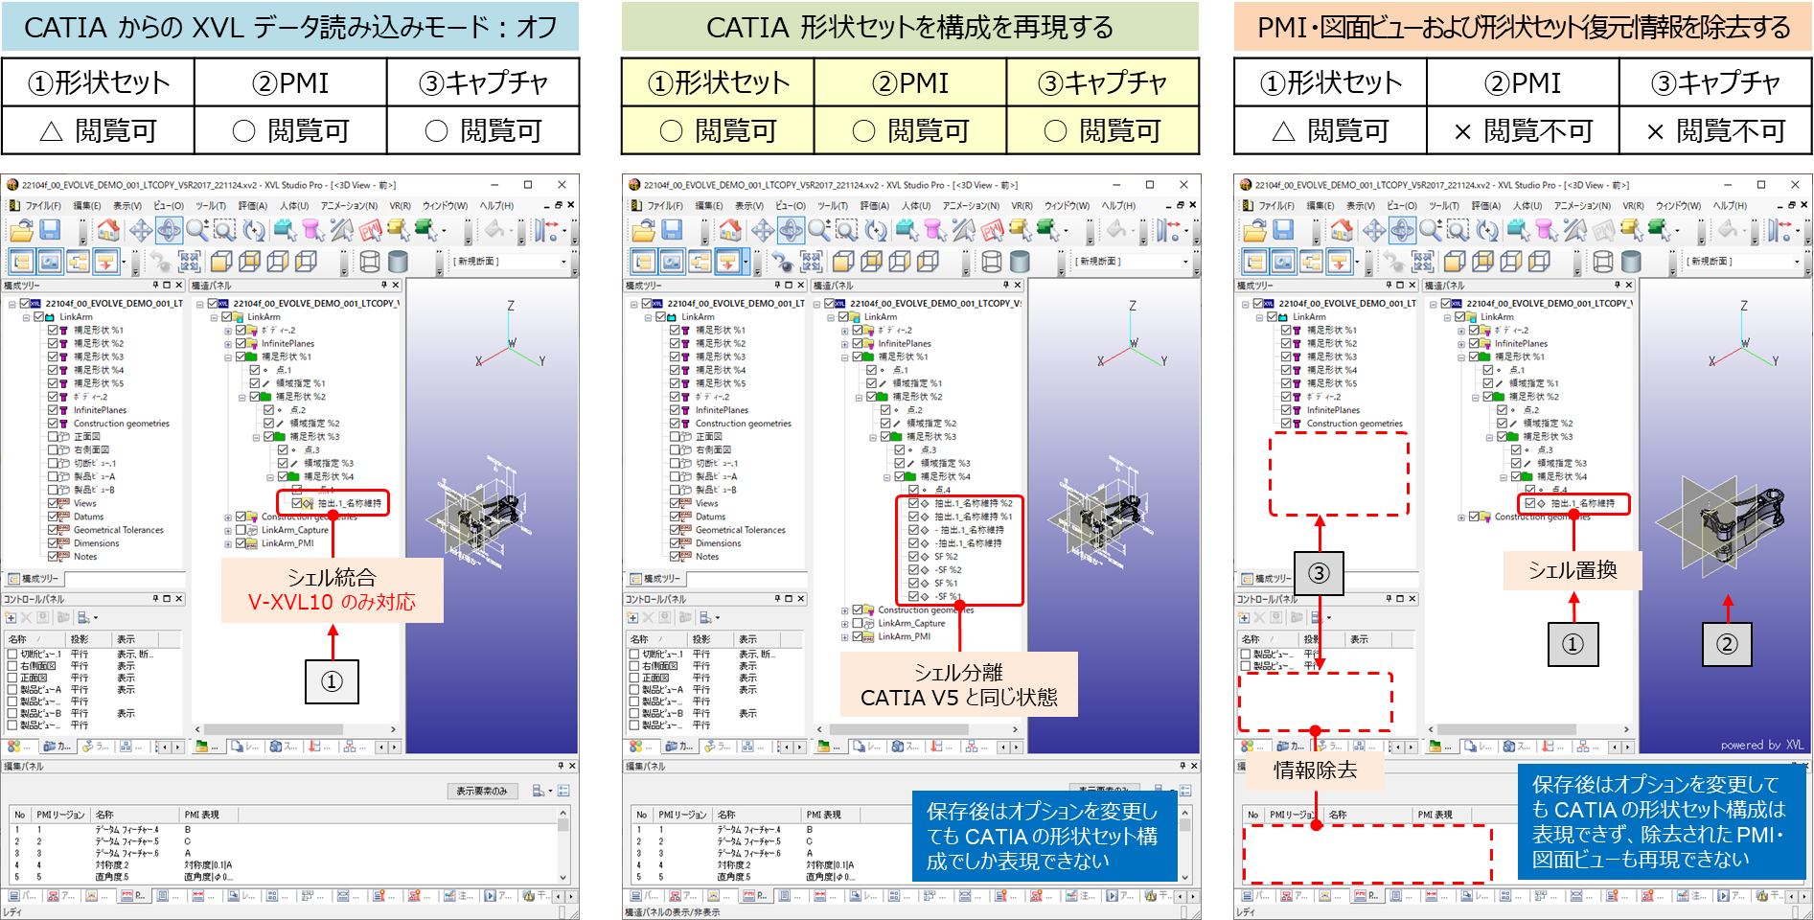The height and width of the screenshot is (920, 1814).
Task: Expand LinkArm_Capture in middle window's structure panel
Action: [x=844, y=623]
